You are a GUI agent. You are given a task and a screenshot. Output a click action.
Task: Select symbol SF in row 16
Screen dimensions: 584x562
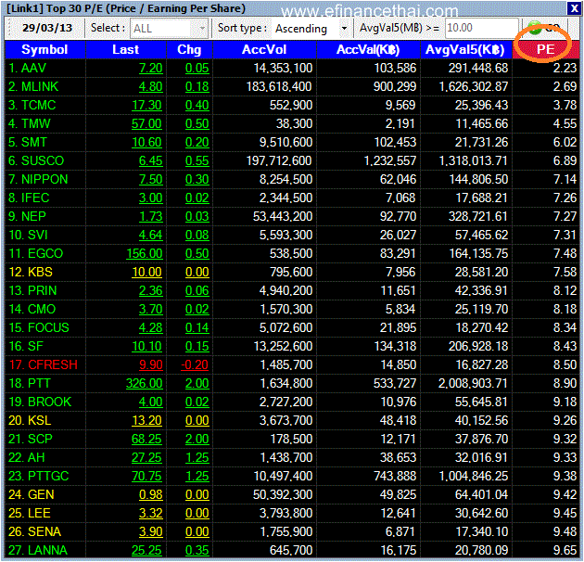pyautogui.click(x=35, y=347)
